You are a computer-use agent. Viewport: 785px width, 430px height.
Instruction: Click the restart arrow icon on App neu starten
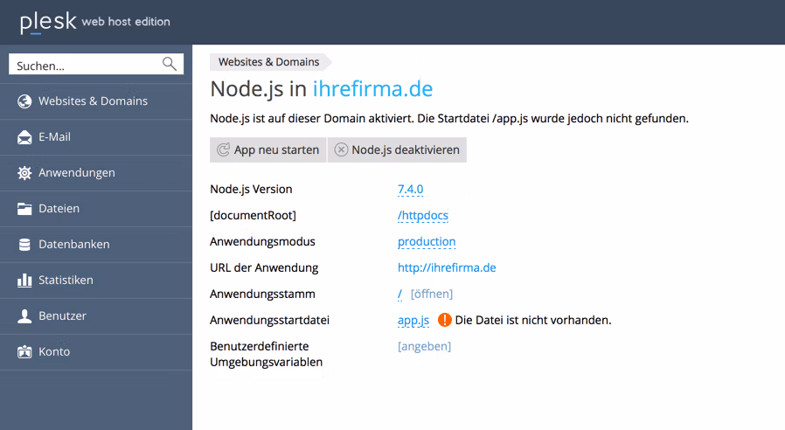[223, 149]
